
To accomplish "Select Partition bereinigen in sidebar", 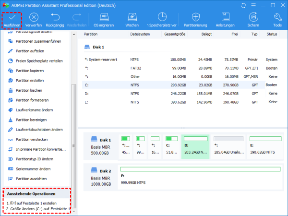I will coord(27,120).
